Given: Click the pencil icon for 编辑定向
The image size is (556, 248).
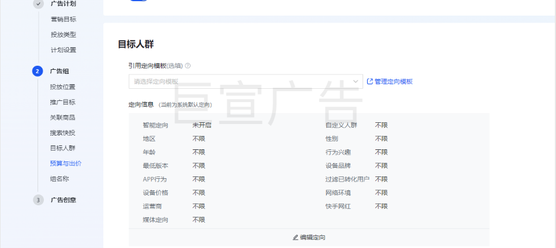Looking at the screenshot, I should click(x=296, y=238).
